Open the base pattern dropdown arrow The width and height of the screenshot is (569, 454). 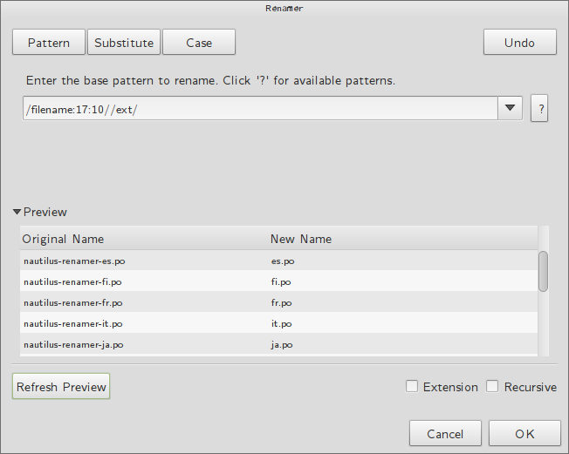[x=510, y=108]
